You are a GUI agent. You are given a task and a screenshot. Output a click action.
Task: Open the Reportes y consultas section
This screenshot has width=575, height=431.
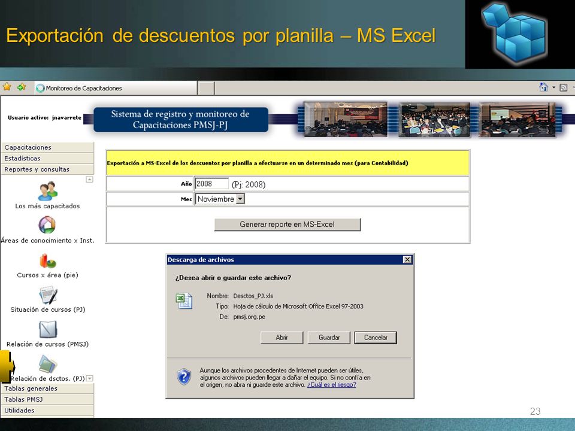click(x=48, y=169)
